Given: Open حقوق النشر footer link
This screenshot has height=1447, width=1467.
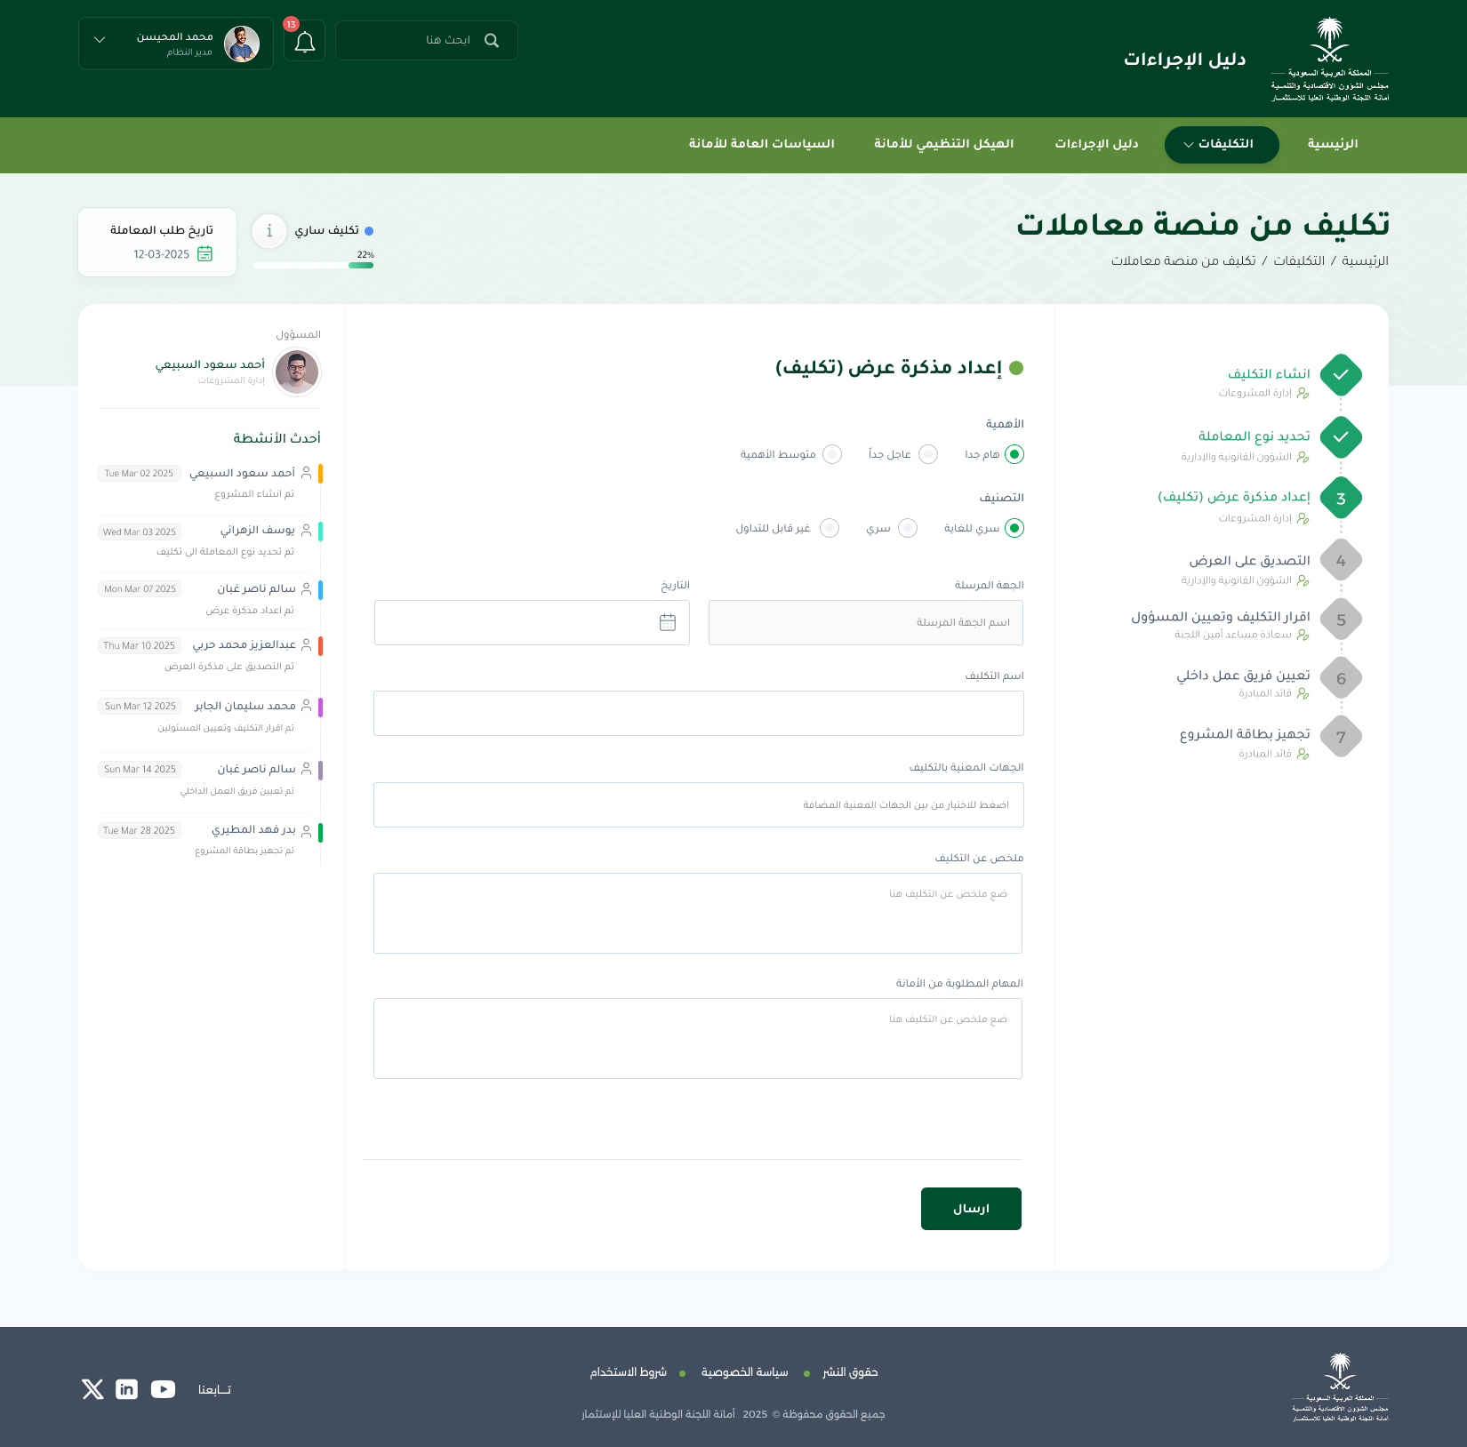Looking at the screenshot, I should click(850, 1372).
